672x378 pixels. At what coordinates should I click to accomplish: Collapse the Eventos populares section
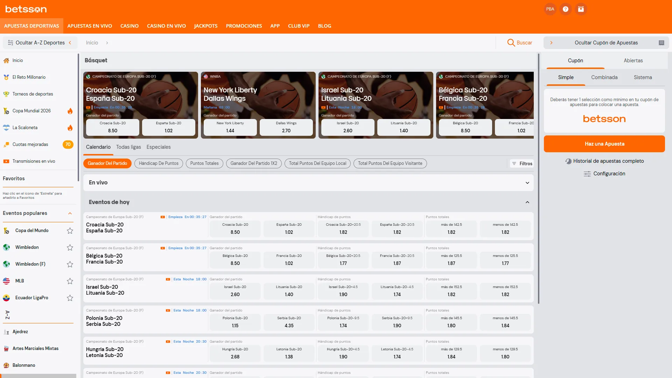[70, 213]
